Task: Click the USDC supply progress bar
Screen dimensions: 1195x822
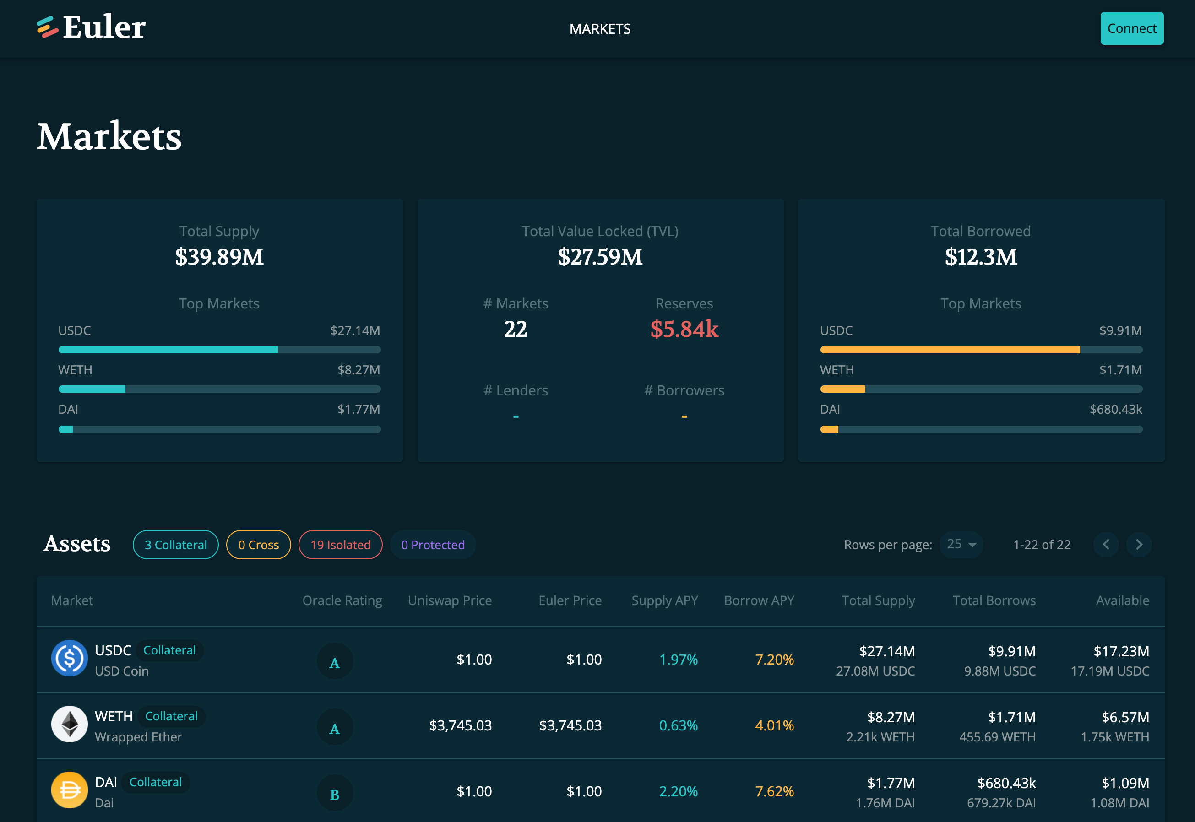Action: point(219,350)
